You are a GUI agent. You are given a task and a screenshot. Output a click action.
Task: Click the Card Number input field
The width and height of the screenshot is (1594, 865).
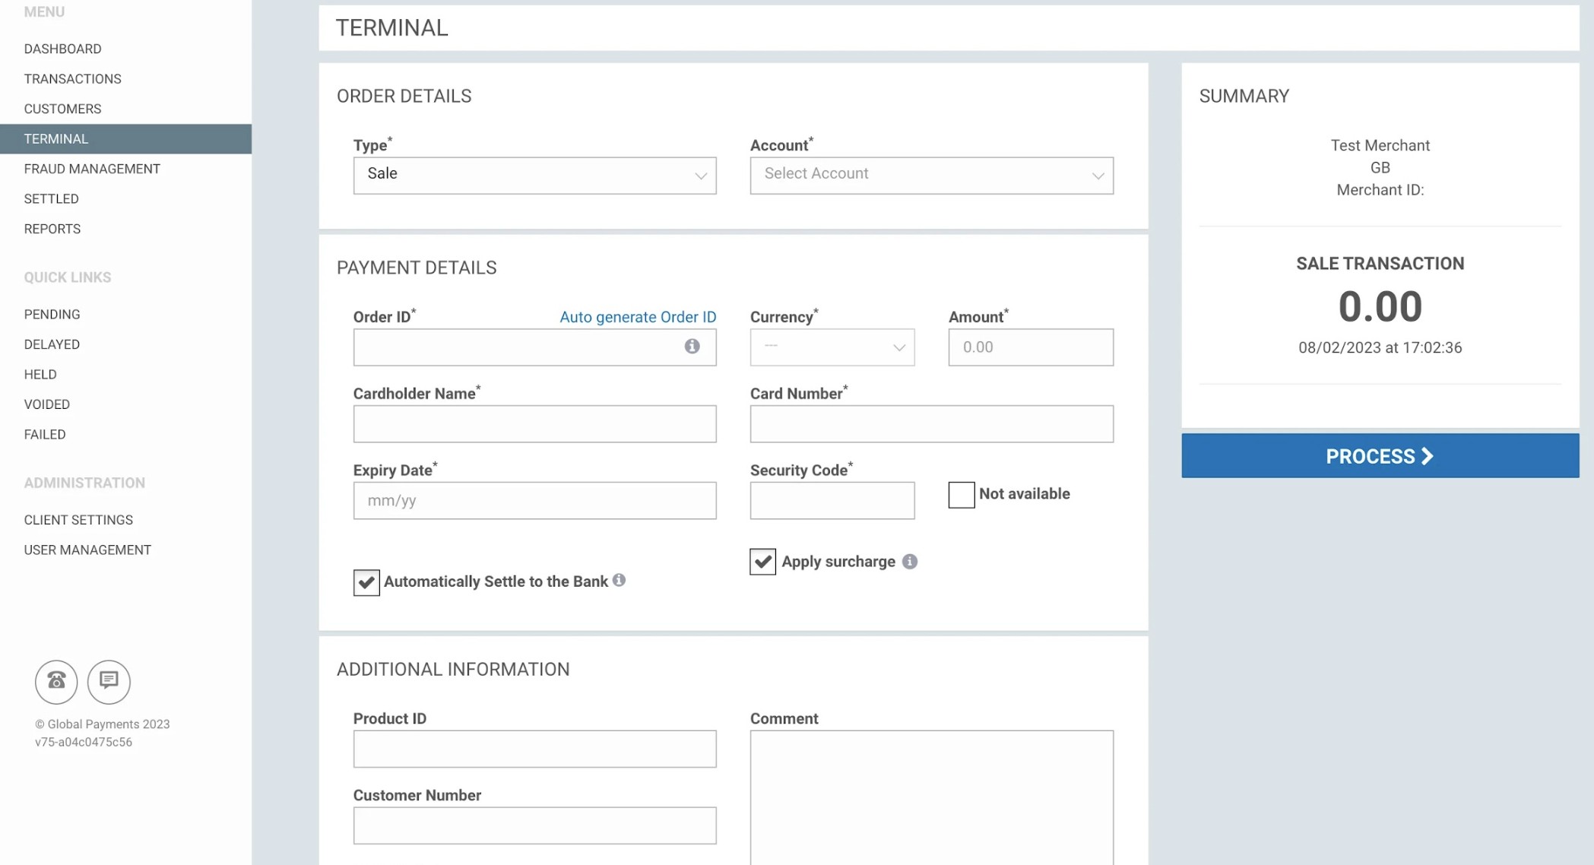(931, 424)
